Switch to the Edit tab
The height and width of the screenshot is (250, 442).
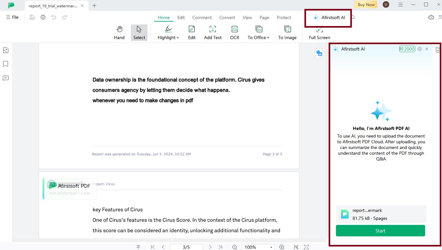tap(181, 17)
